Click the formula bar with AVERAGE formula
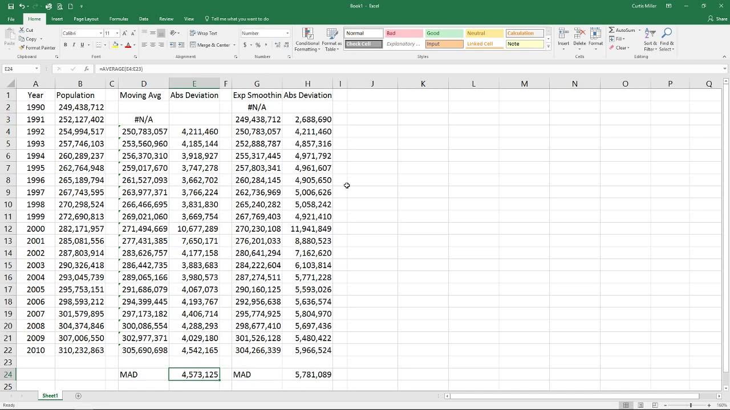Viewport: 730px width, 410px height. (x=408, y=69)
